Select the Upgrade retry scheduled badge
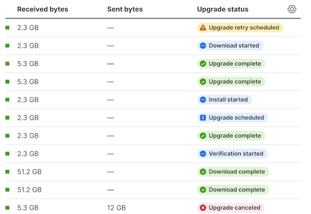 click(240, 28)
